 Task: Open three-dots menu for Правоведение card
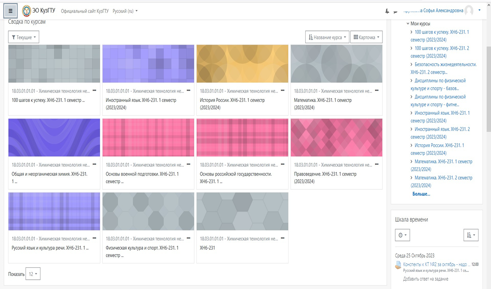pos(377,165)
